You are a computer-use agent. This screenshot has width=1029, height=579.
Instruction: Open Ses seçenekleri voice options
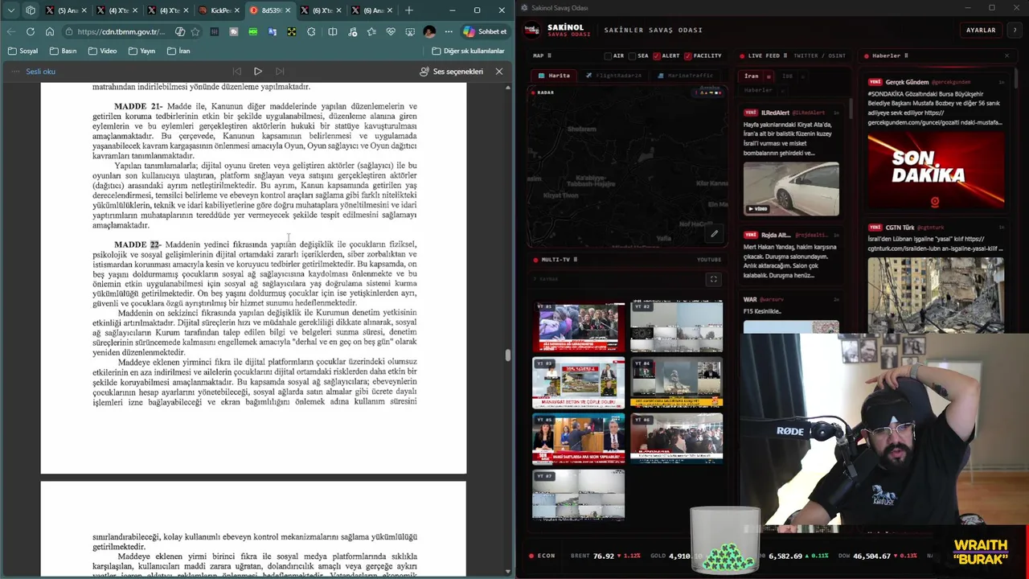[452, 72]
